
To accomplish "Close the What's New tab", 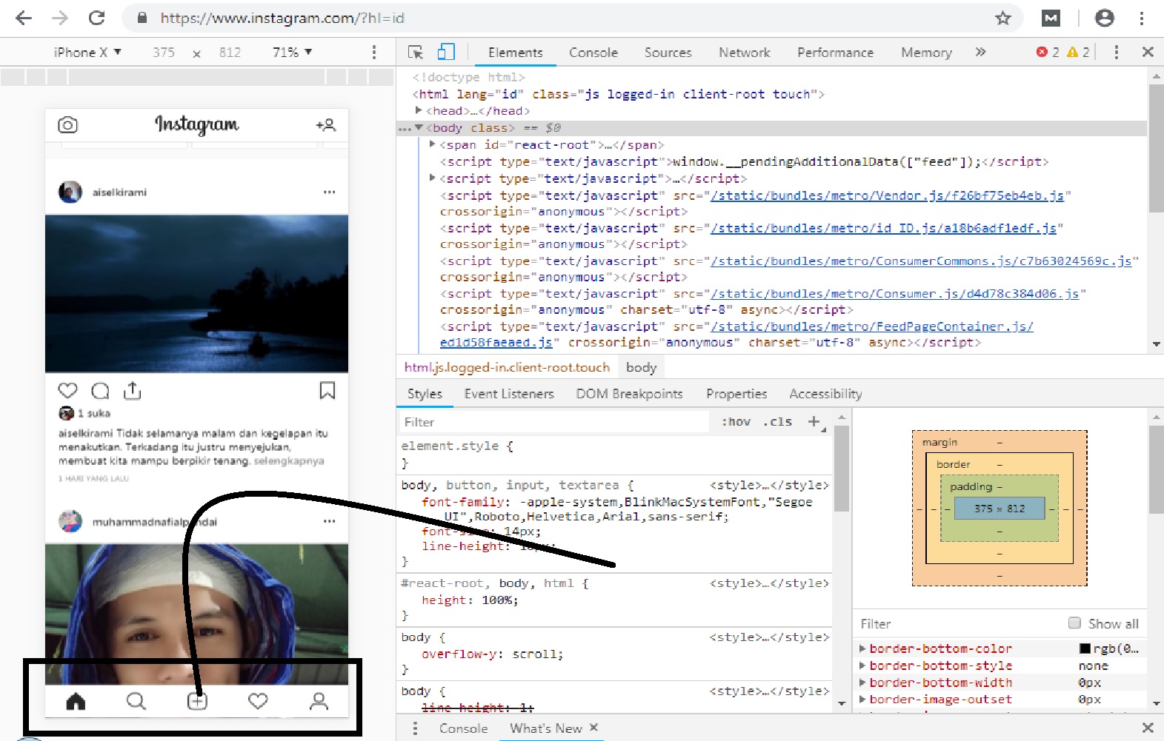I will click(x=593, y=728).
